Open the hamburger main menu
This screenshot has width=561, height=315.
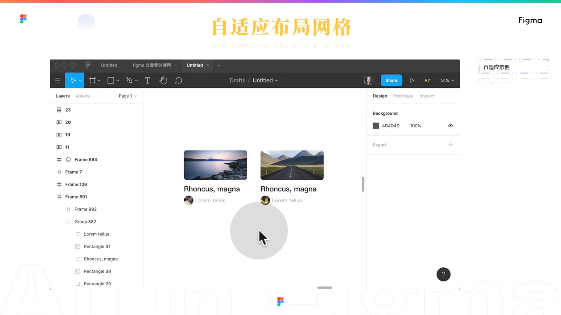click(57, 80)
